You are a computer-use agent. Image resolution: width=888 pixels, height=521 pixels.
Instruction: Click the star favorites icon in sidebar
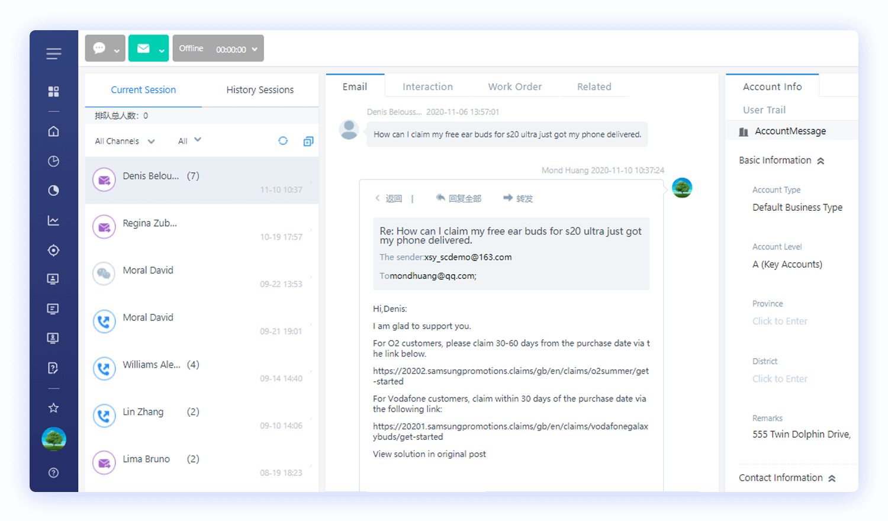click(x=54, y=408)
